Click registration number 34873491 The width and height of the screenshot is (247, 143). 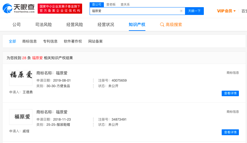click(x=119, y=119)
